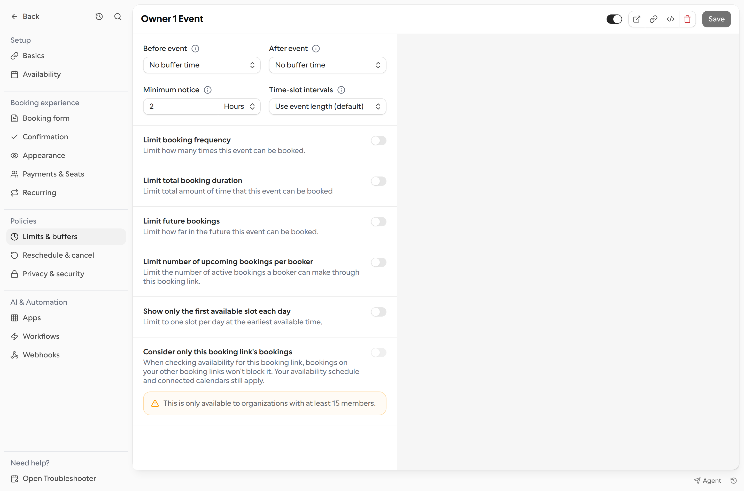This screenshot has width=744, height=491.
Task: Select Limits & buffers in sidebar
Action: click(66, 237)
